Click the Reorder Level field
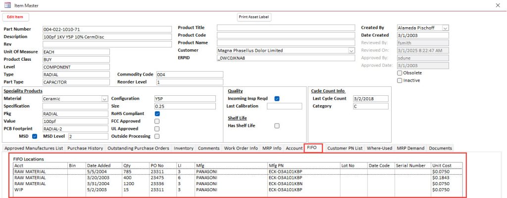 click(190, 82)
